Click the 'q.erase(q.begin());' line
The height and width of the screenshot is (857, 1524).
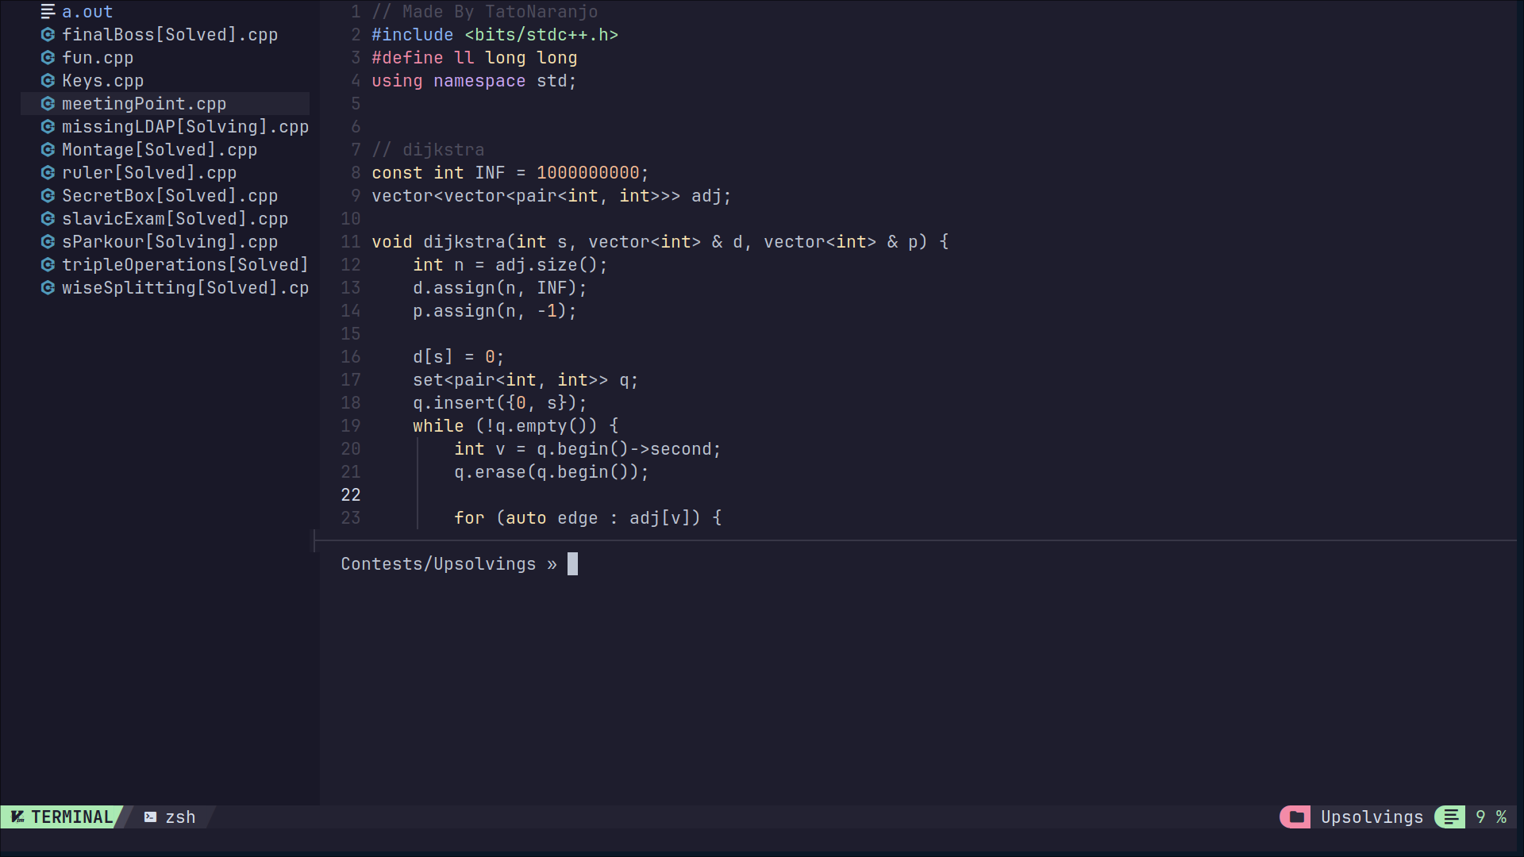[x=551, y=472]
